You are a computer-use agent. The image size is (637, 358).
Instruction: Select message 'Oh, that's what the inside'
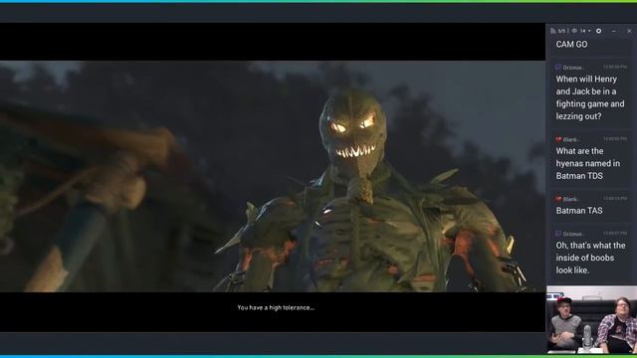coord(590,258)
